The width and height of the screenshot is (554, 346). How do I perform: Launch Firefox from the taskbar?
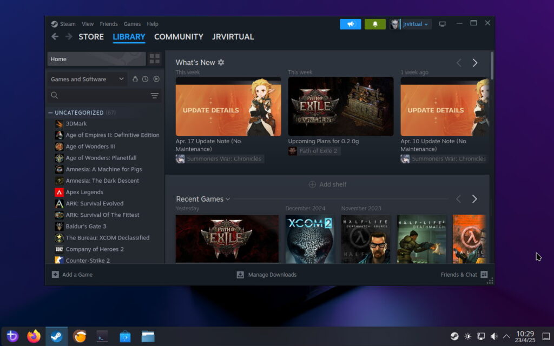click(34, 336)
